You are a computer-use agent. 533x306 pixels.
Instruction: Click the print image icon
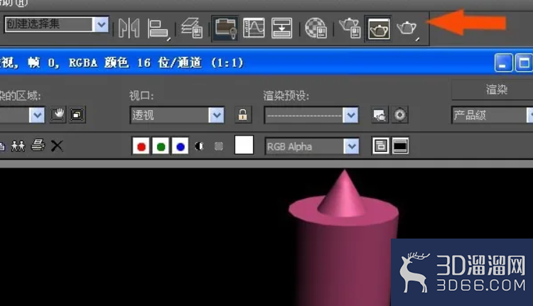(38, 146)
